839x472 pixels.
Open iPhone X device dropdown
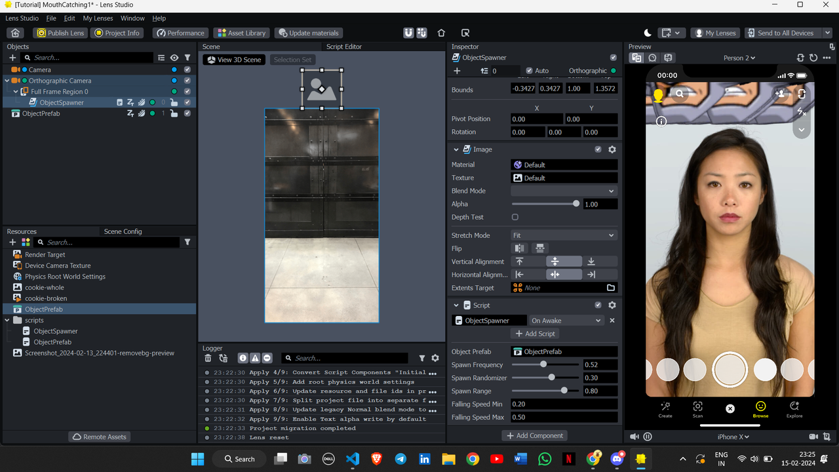733,437
